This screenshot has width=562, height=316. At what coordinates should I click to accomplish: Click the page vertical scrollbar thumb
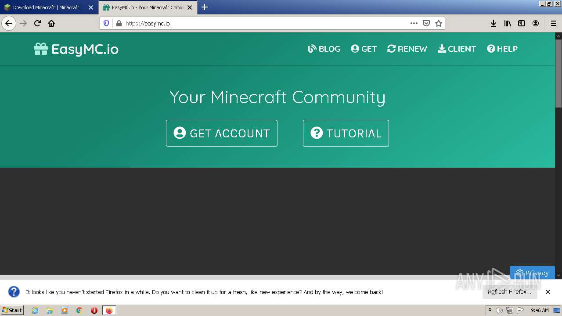click(x=558, y=72)
